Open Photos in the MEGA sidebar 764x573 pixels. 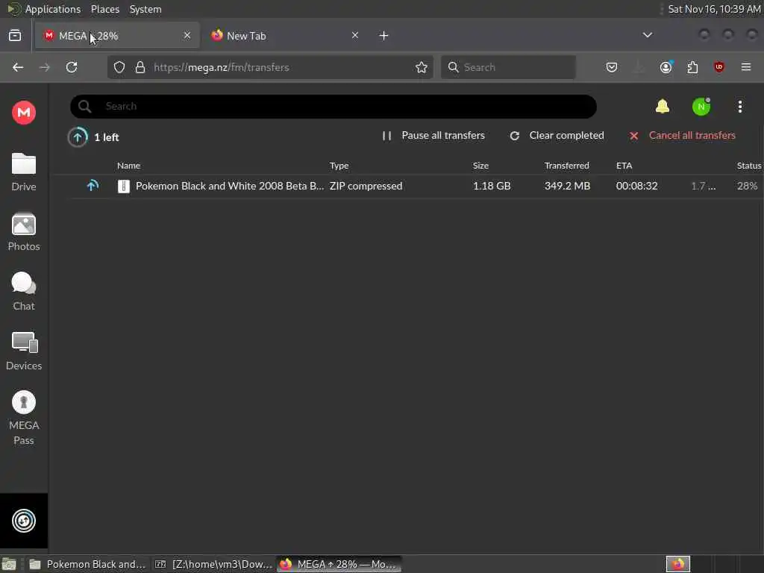[24, 232]
